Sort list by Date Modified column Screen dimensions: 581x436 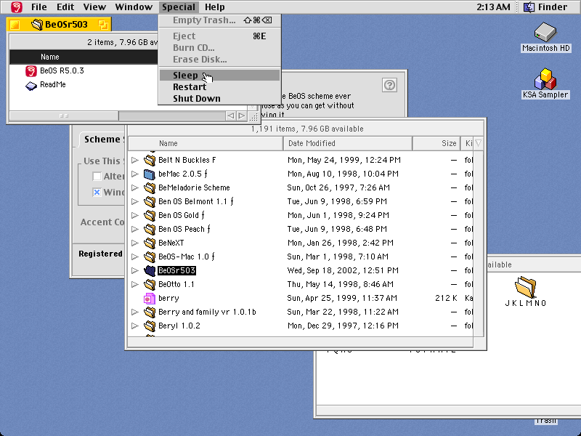pos(348,143)
